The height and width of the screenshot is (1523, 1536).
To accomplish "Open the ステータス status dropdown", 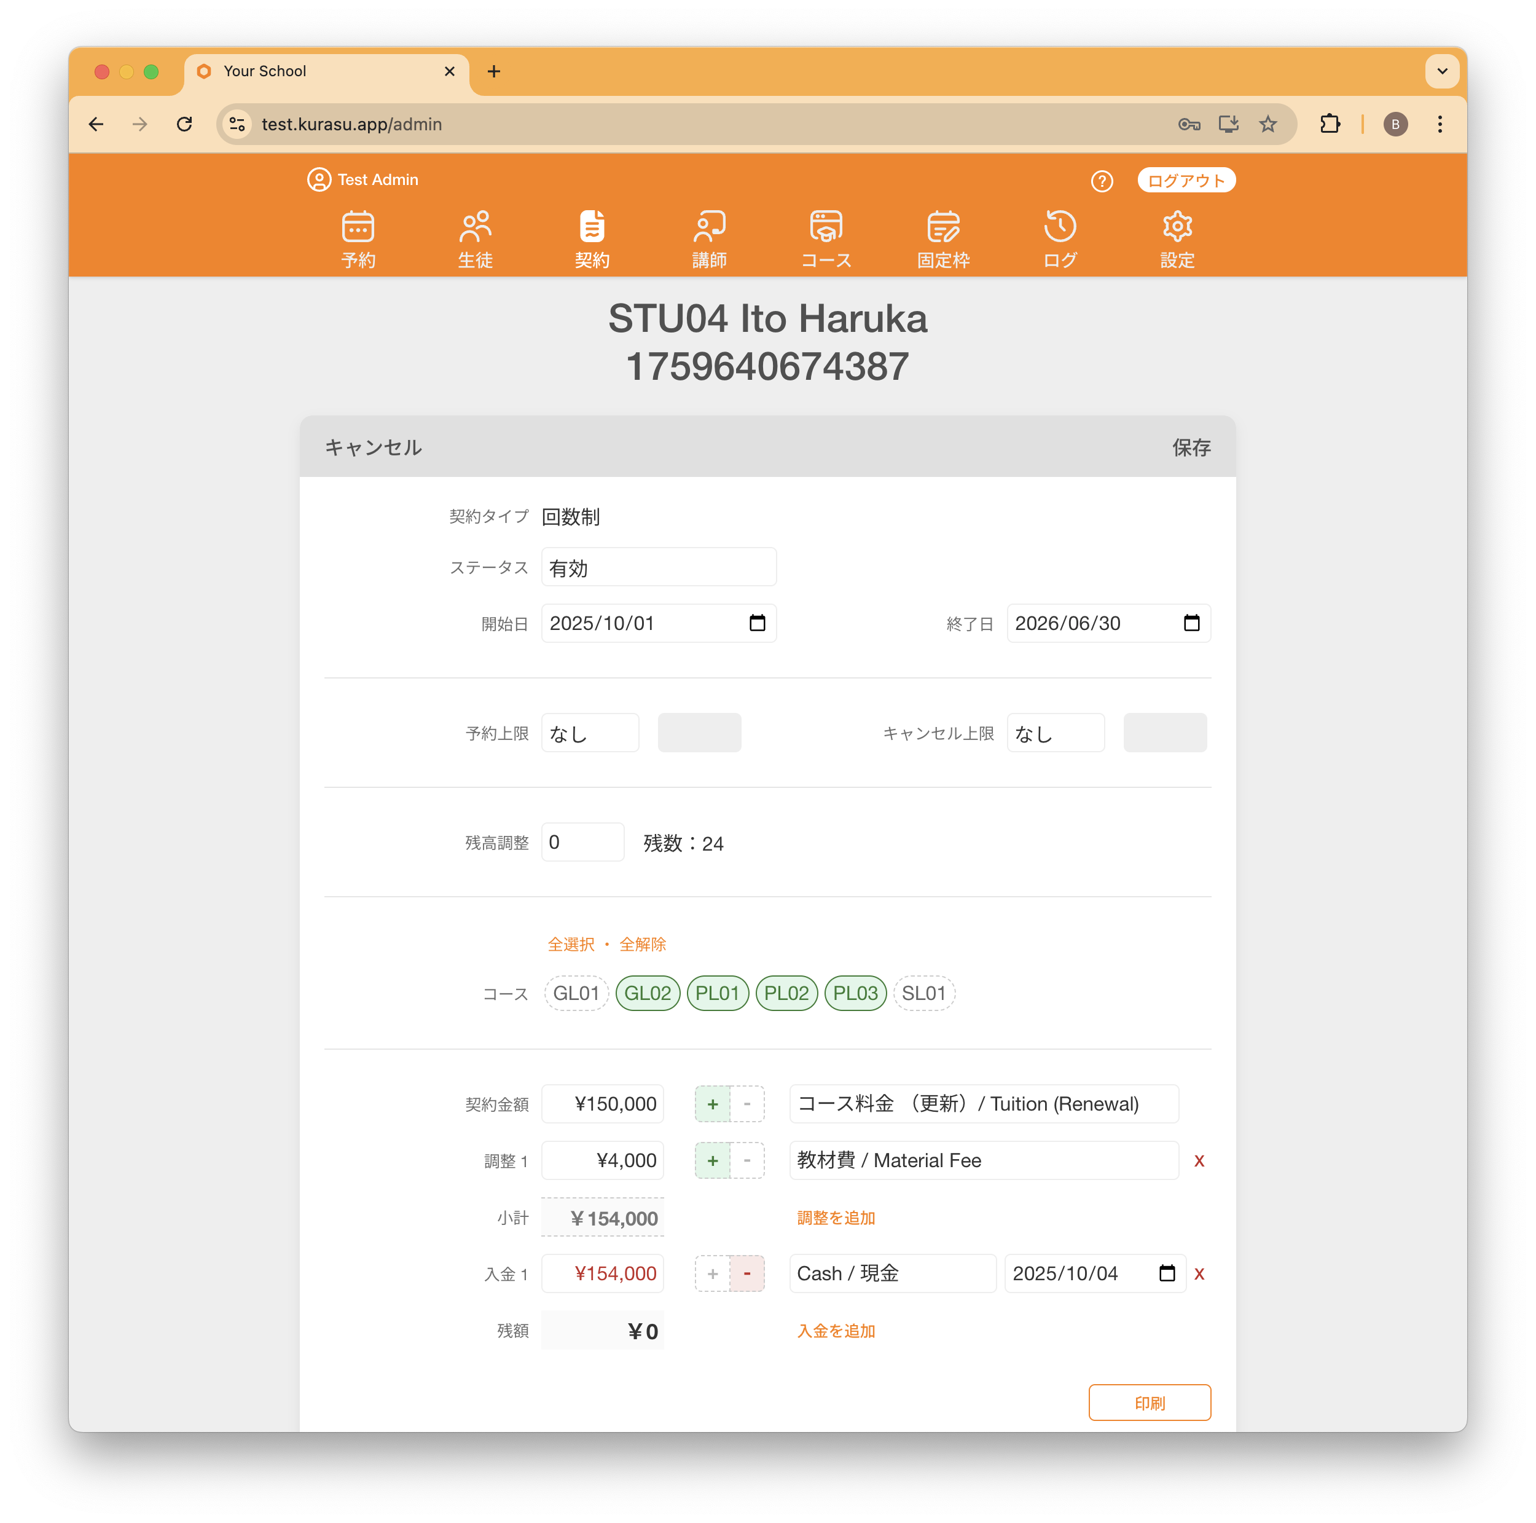I will (658, 568).
